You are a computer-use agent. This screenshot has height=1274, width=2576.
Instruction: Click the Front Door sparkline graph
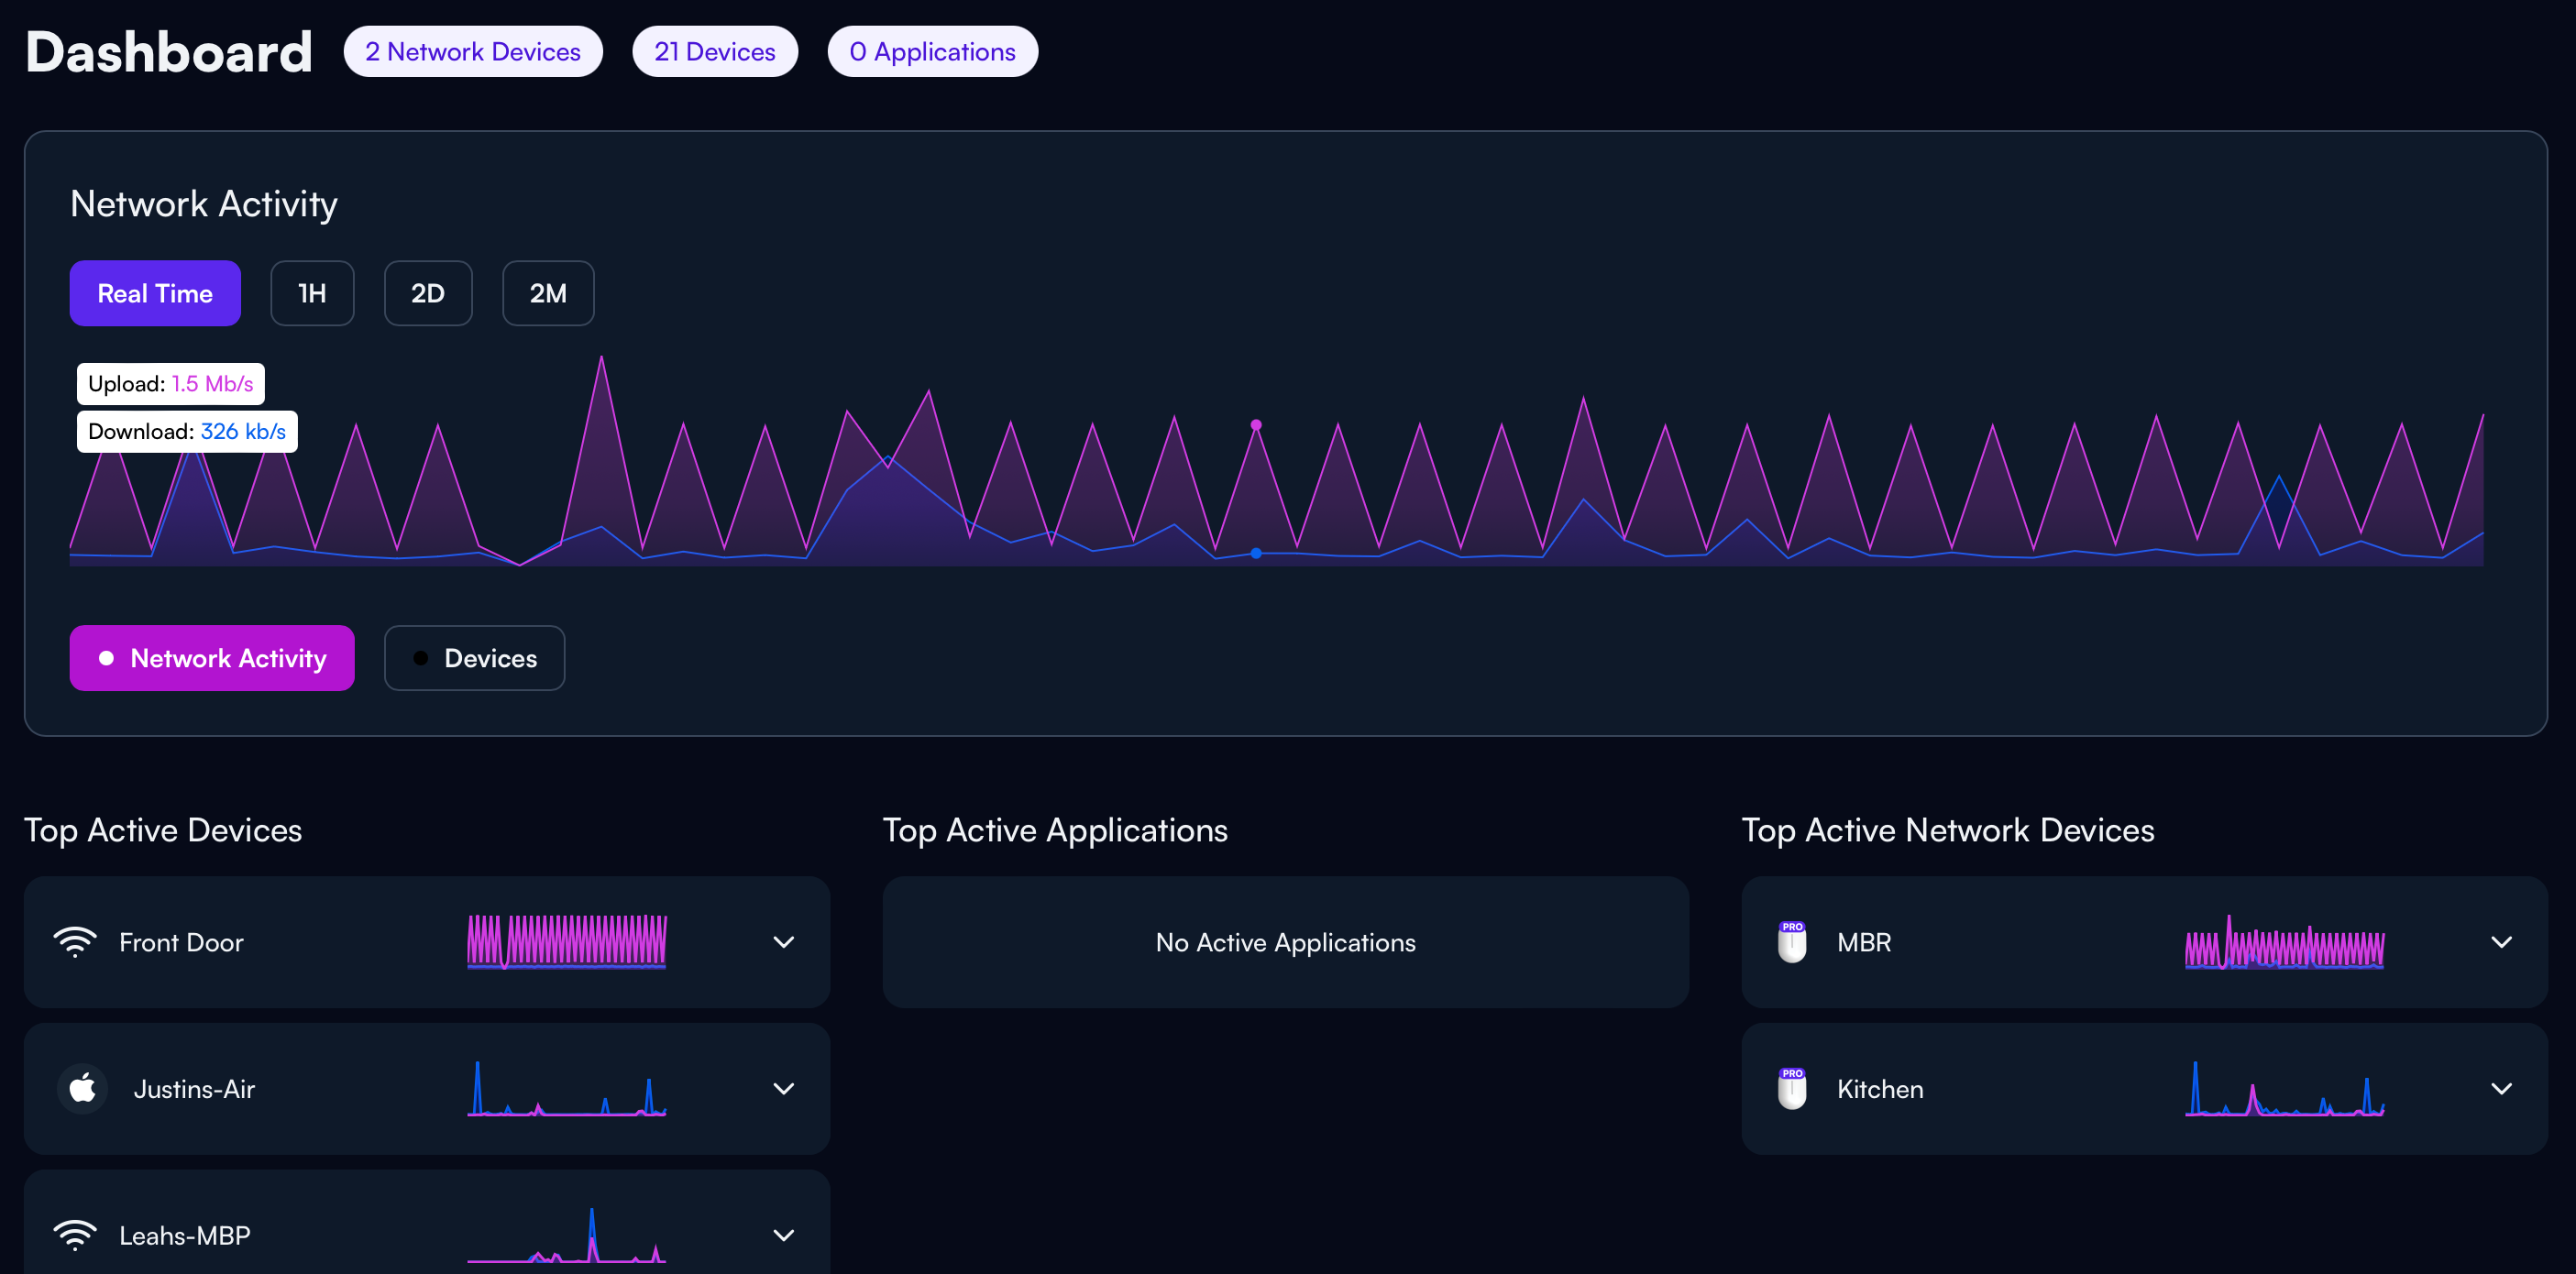(x=567, y=942)
